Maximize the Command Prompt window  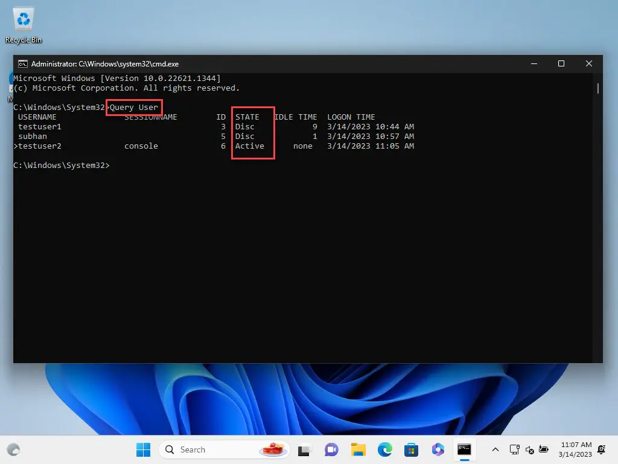pos(561,63)
